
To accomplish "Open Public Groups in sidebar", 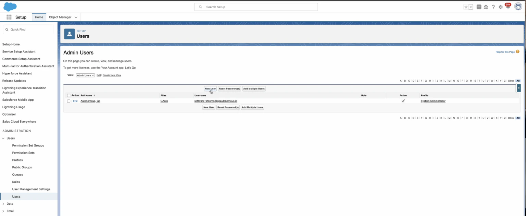I will pos(22,167).
